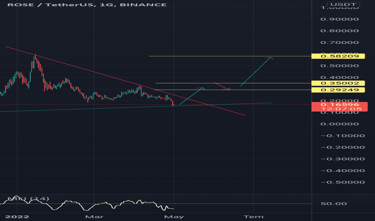Click the −0.10000 price scale value
375x221 pixels.
click(342, 136)
